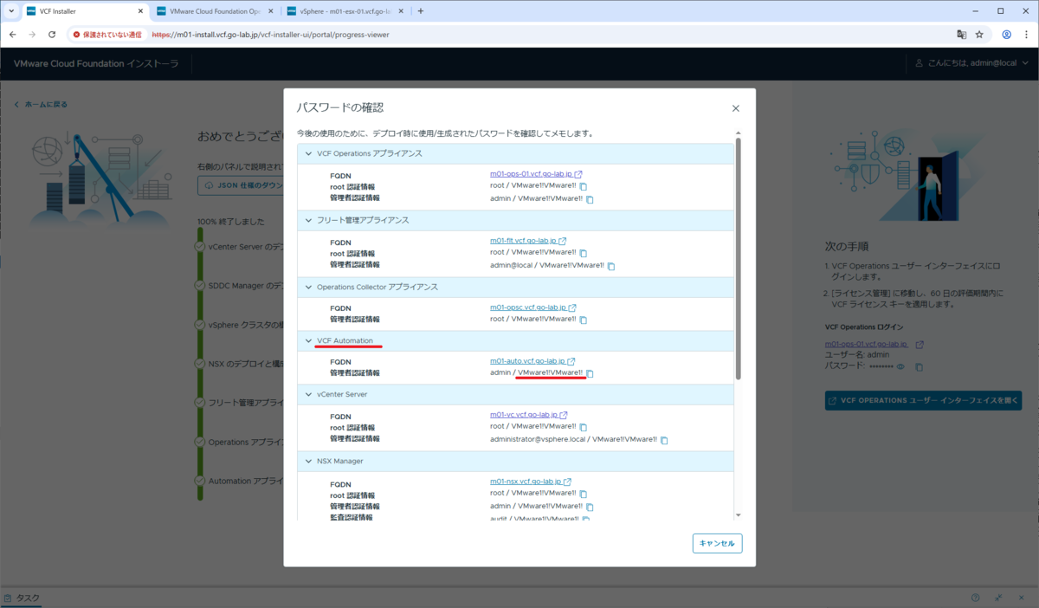Close the パスワードの確認 dialog with X
The height and width of the screenshot is (608, 1039).
(736, 108)
